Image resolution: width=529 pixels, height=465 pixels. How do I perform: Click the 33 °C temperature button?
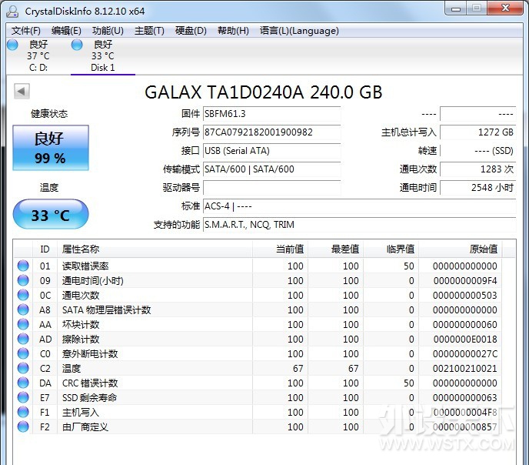(51, 215)
